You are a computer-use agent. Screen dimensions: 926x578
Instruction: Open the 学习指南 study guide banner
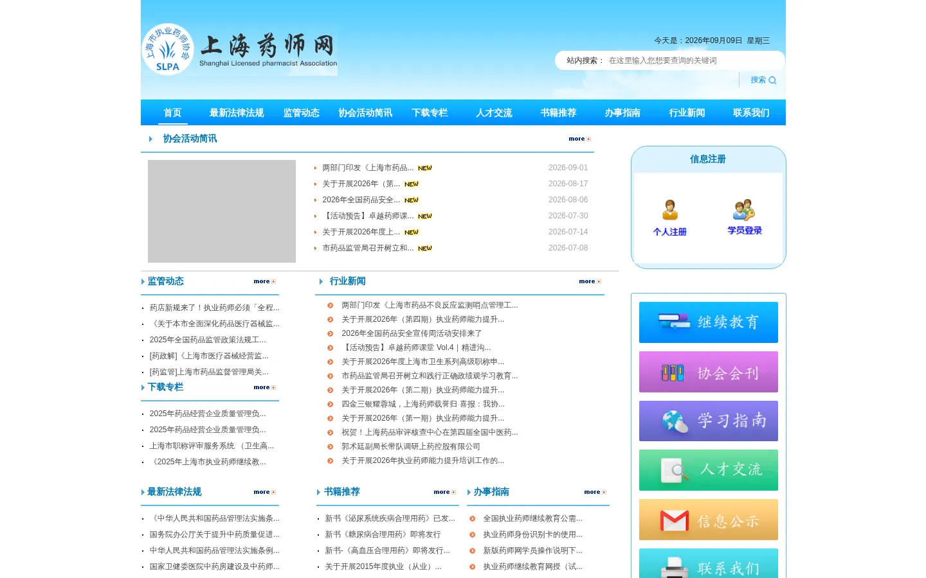pos(709,421)
